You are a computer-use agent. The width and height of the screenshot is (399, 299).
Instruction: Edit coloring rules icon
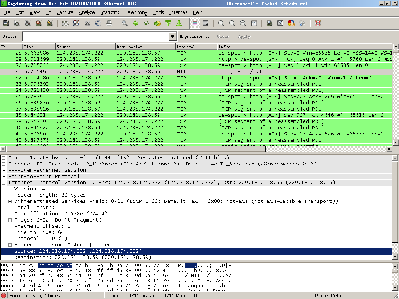pos(291,23)
